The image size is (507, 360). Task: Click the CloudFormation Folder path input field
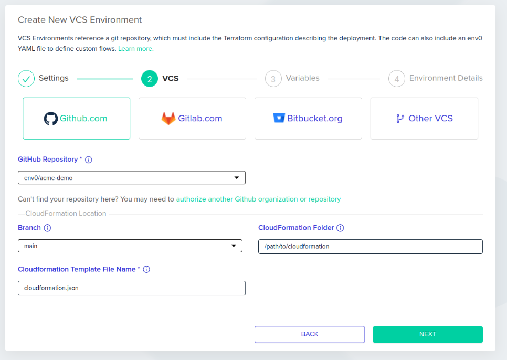(371, 247)
